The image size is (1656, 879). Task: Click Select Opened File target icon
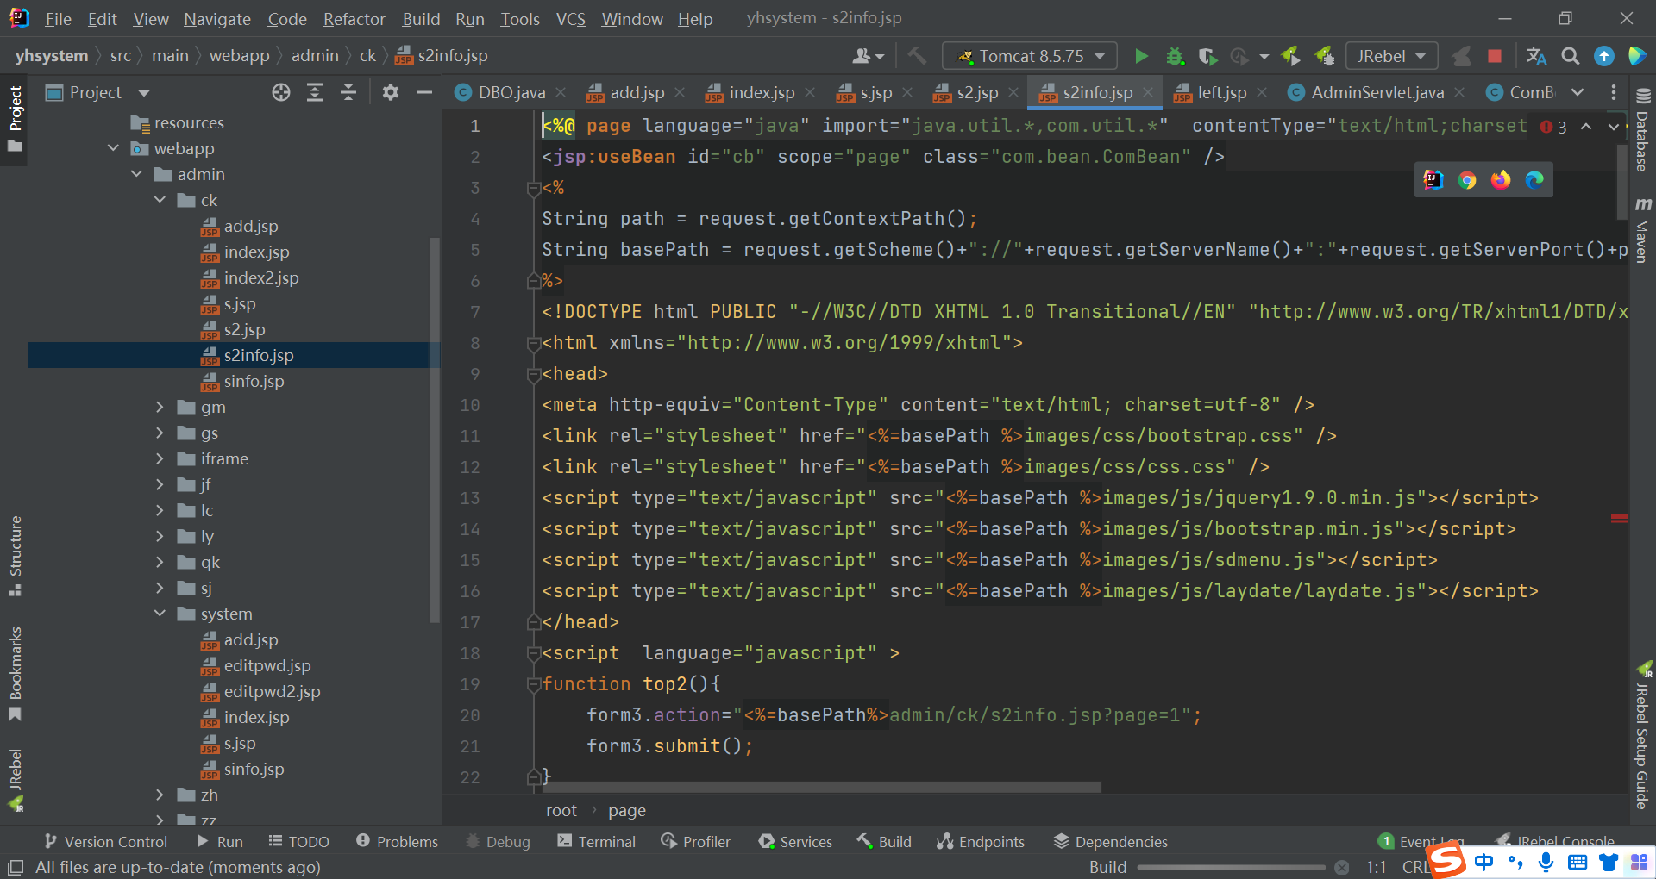coord(281,92)
